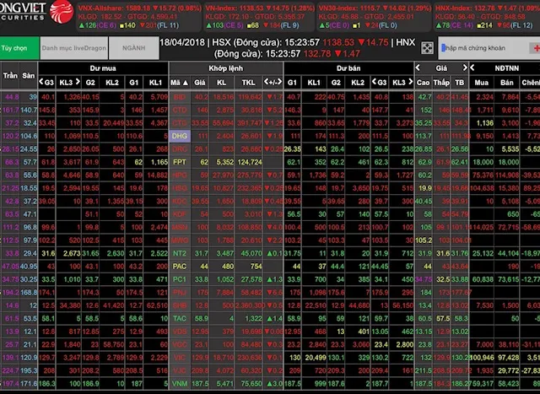This screenshot has height=394, width=540.
Task: Click the fullscreen expand arrows icon
Action: click(428, 48)
